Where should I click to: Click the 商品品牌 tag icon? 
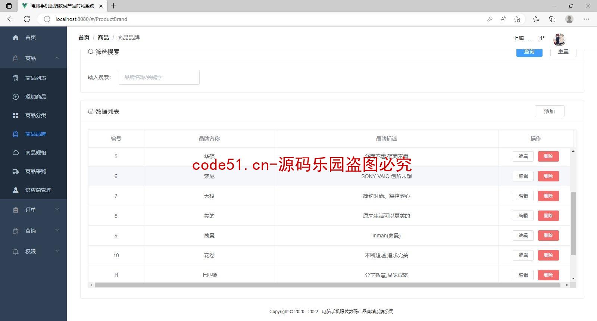coord(16,134)
